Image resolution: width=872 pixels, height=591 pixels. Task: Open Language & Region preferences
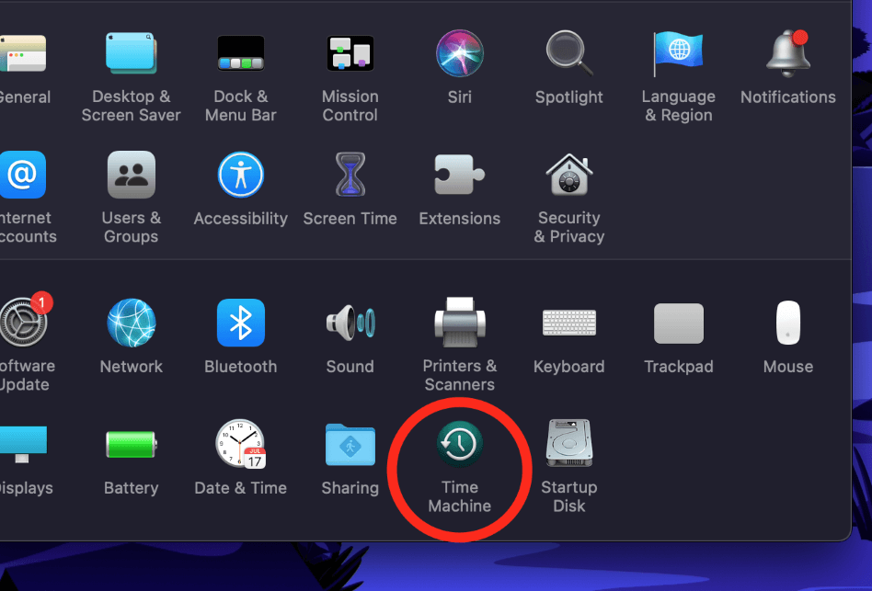pos(679,54)
